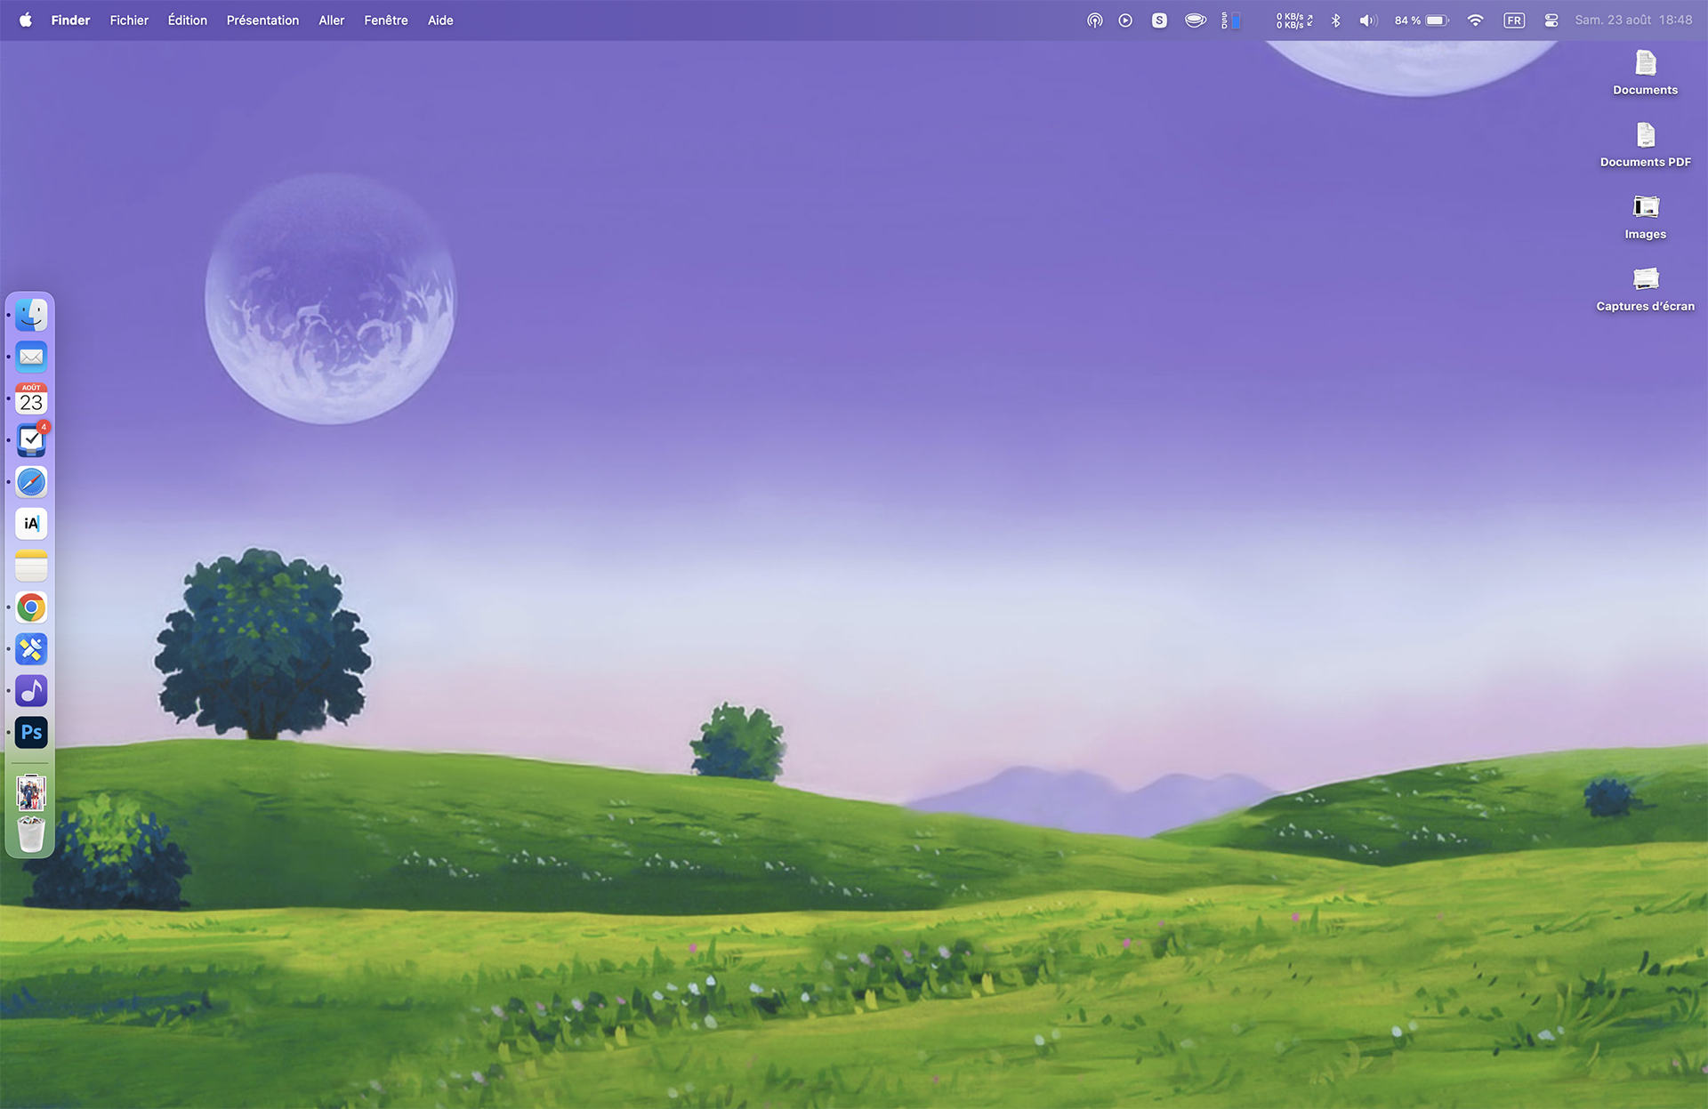1708x1109 pixels.
Task: Open the Aller menu
Action: [332, 20]
